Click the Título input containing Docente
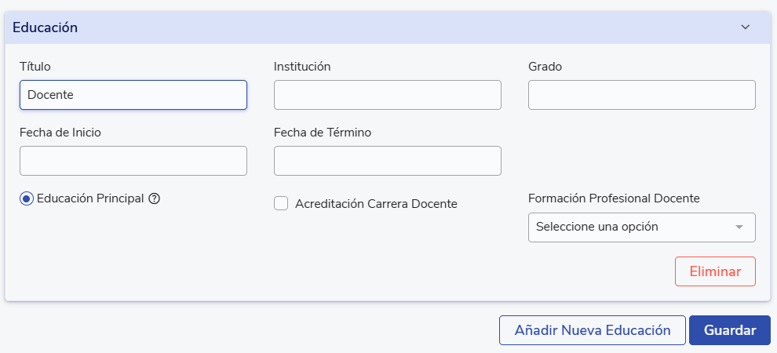The width and height of the screenshot is (777, 353). 133,95
